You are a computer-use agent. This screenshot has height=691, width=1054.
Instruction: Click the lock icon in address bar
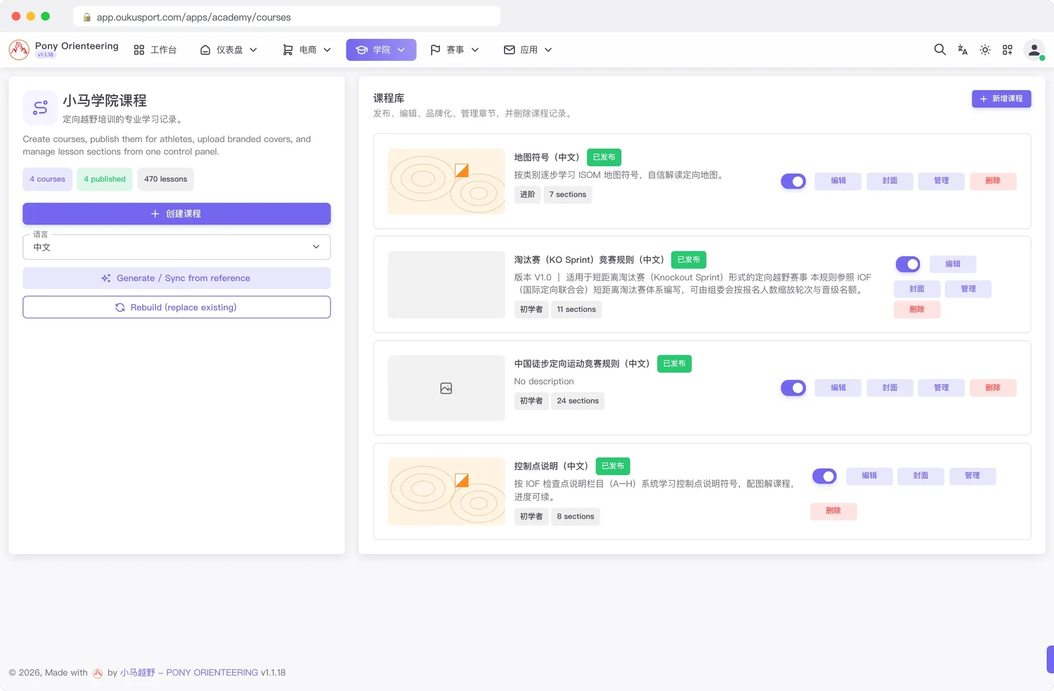pos(87,17)
